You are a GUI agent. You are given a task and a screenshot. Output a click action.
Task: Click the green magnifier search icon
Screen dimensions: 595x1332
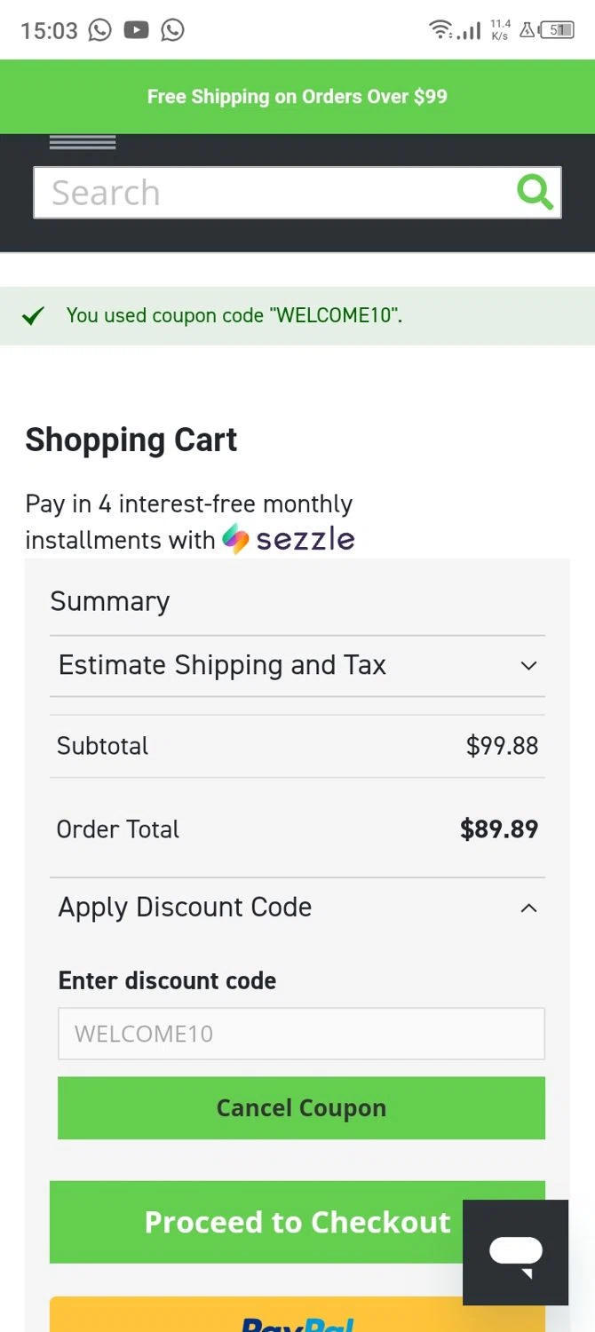[535, 192]
